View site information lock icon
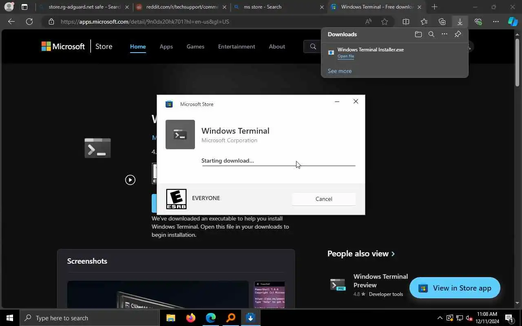Screen dimensions: 522x326 51,22
